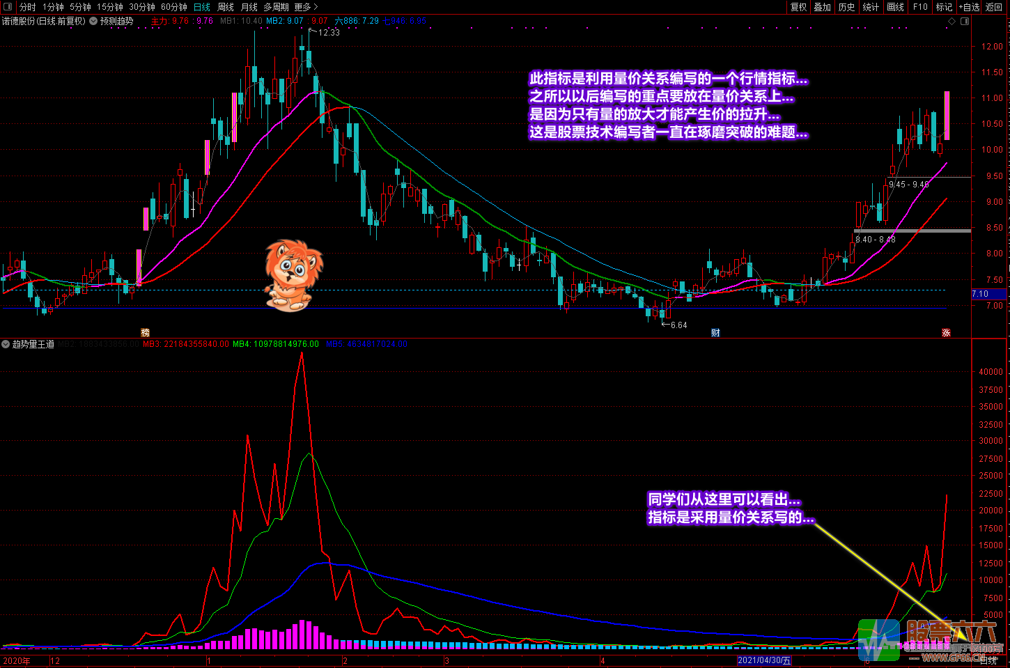The image size is (1010, 668).
Task: Click the 9.45 - 9.46 gap label
Action: point(909,184)
